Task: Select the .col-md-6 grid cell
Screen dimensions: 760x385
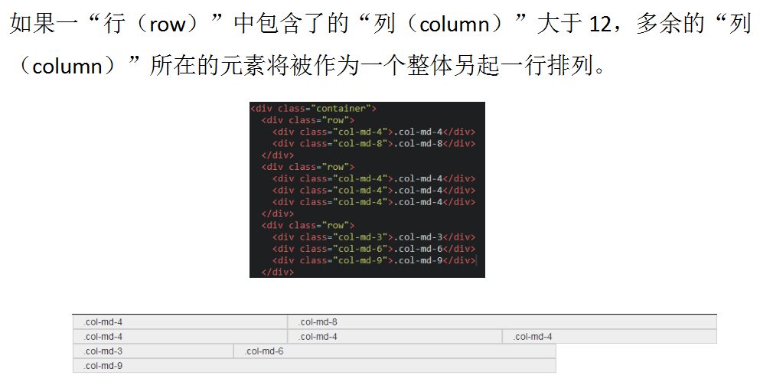Action: (394, 351)
